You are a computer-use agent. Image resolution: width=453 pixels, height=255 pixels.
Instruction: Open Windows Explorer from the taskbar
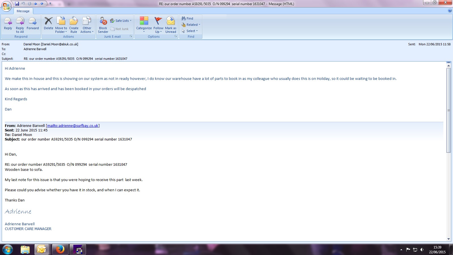[x=25, y=250]
